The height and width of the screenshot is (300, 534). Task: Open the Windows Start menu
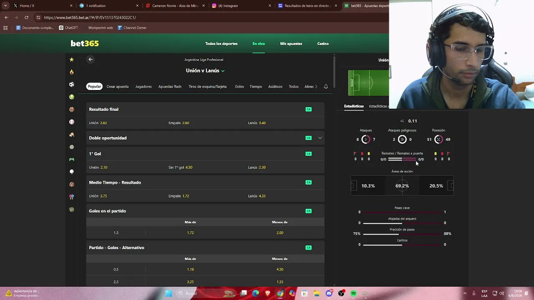click(169, 293)
